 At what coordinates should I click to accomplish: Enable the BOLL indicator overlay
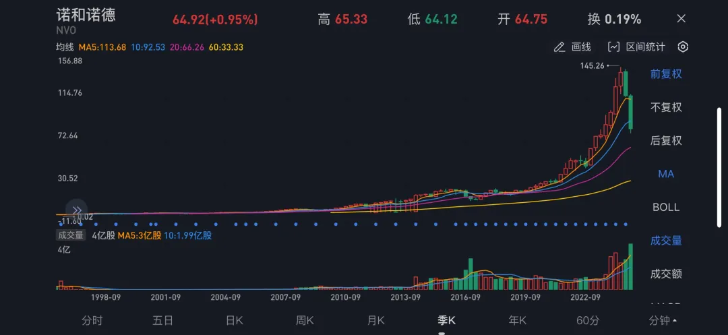pyautogui.click(x=666, y=207)
